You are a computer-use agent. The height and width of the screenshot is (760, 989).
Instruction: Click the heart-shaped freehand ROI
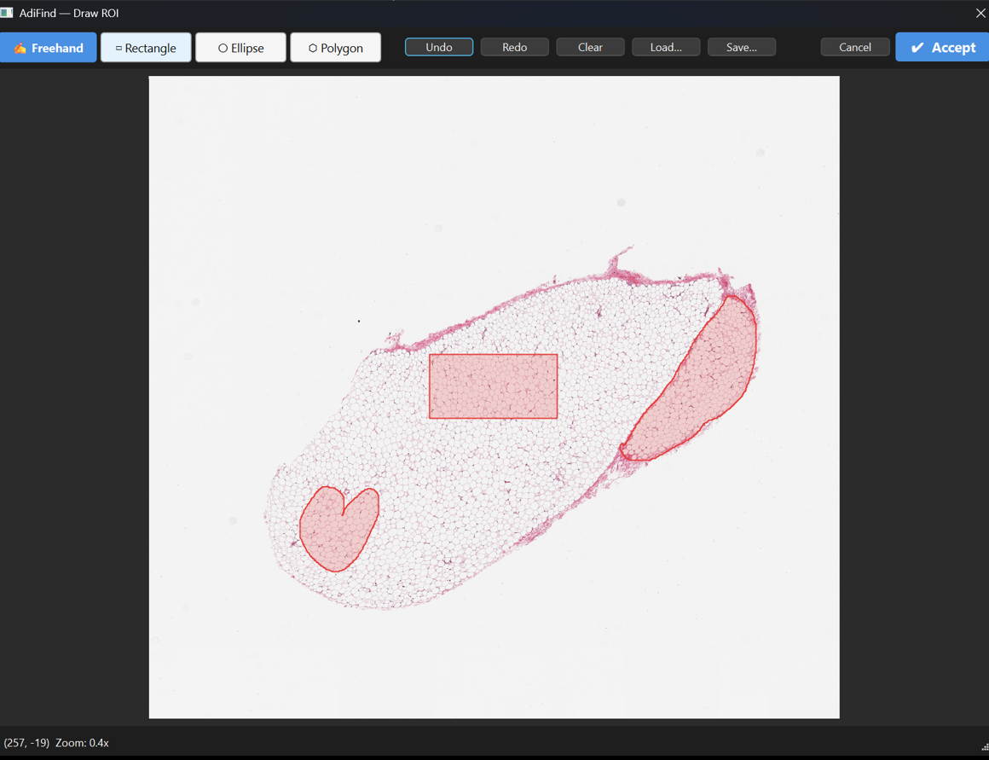338,531
